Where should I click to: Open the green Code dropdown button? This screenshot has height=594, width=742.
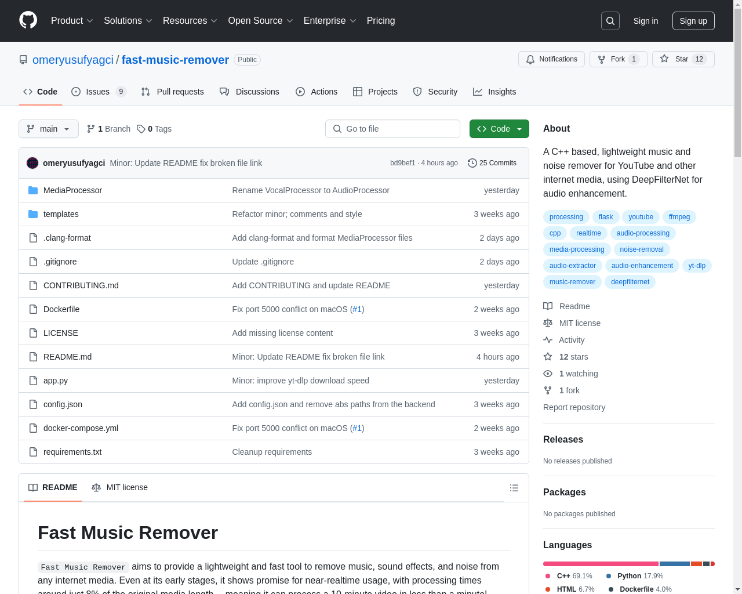[499, 129]
